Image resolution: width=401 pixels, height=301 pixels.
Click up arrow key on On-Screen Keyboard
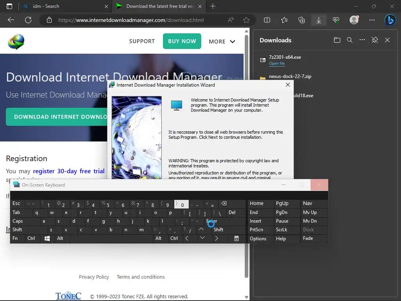point(201,230)
